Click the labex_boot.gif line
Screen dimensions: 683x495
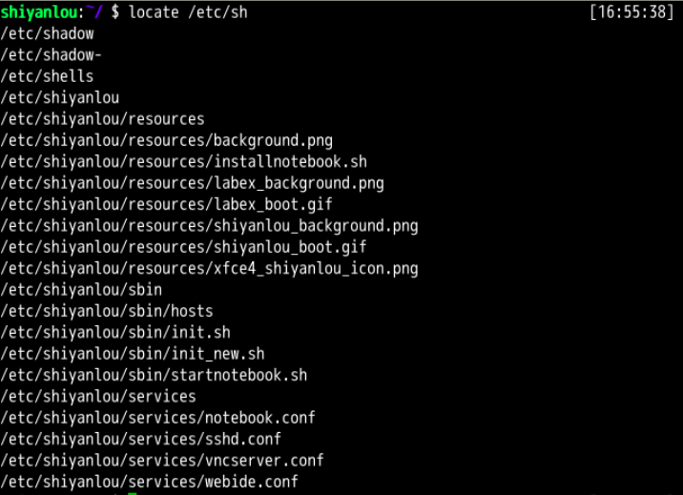click(167, 204)
